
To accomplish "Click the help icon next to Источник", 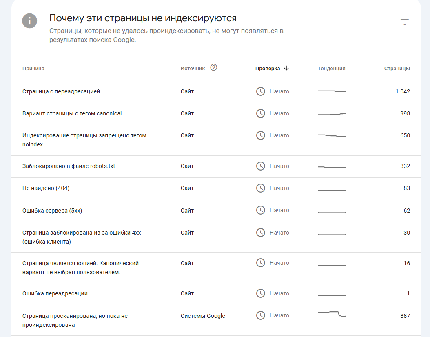I will (x=214, y=68).
